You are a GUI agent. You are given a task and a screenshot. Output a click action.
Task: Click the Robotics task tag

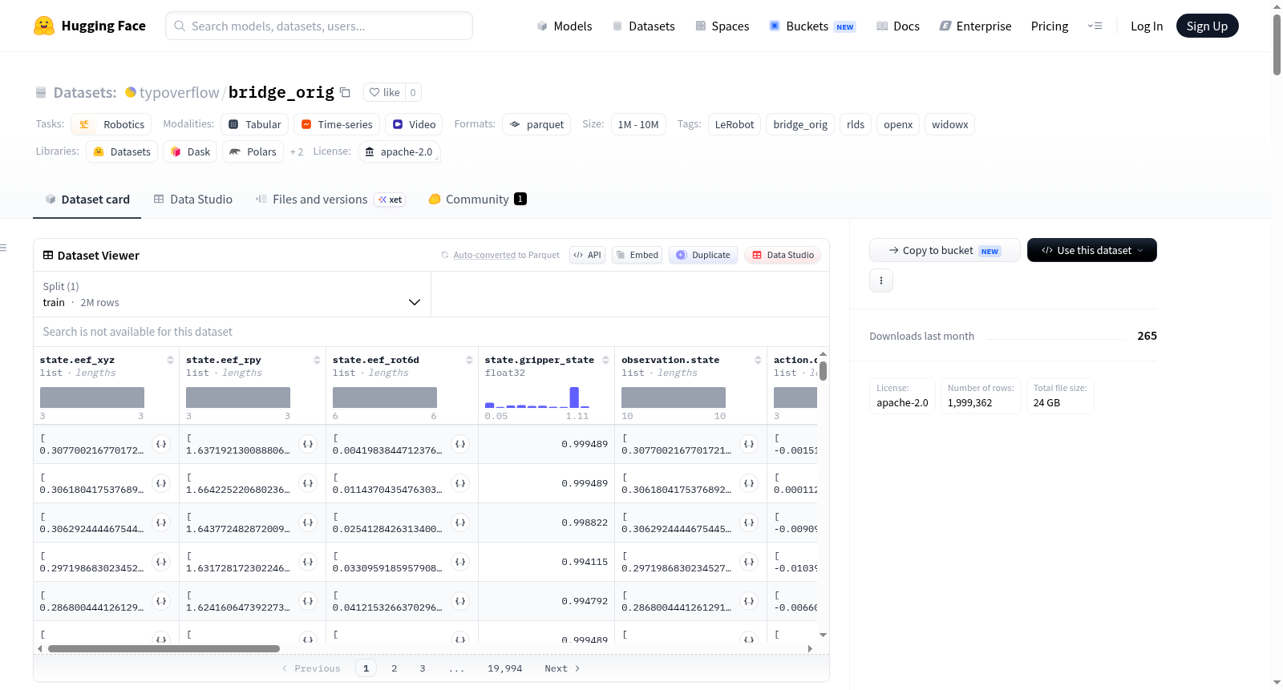pos(111,124)
